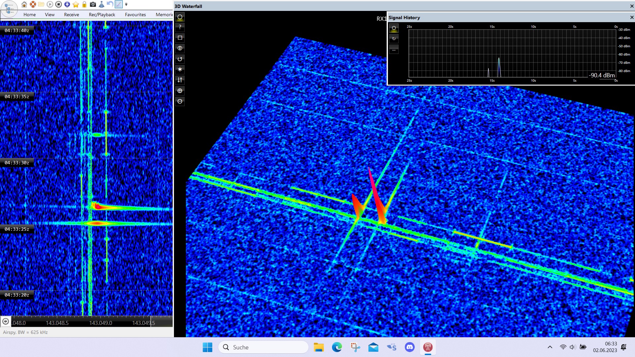Toggle the Signal History circle power button
Image resolution: width=635 pixels, height=357 pixels.
394,28
